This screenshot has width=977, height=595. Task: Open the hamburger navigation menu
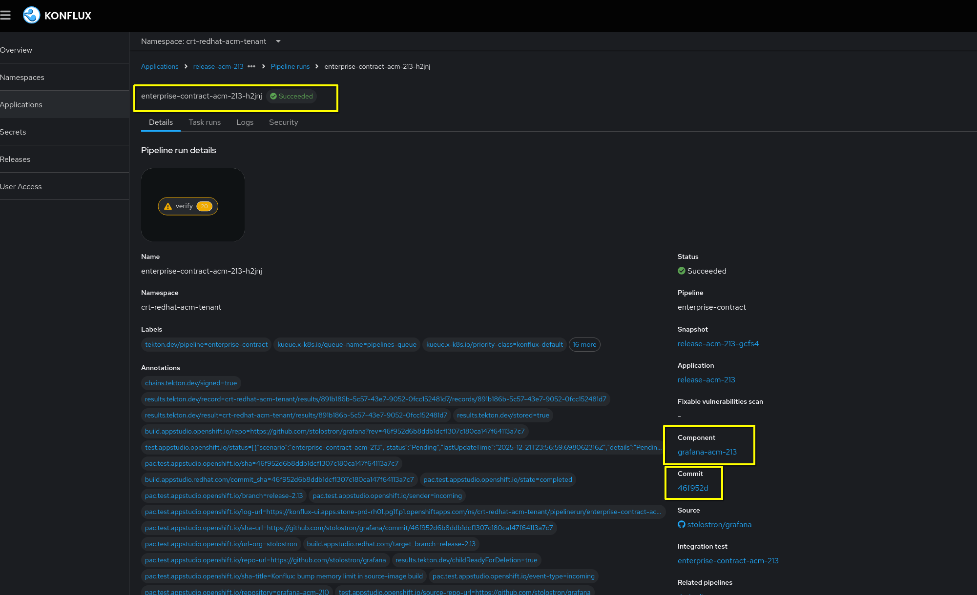point(5,15)
